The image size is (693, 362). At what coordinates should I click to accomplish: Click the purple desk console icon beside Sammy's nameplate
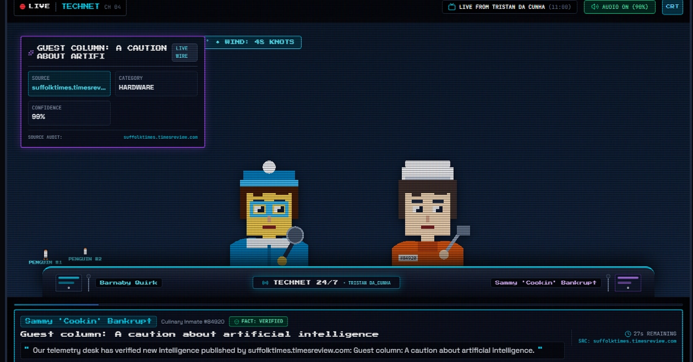[628, 283]
